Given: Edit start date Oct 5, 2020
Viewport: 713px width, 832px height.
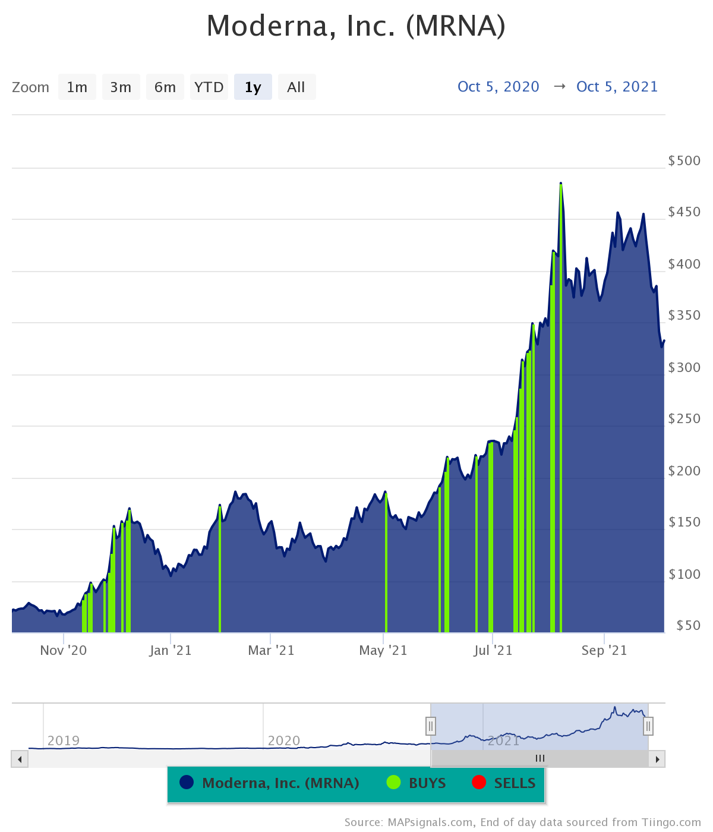Looking at the screenshot, I should pos(499,87).
